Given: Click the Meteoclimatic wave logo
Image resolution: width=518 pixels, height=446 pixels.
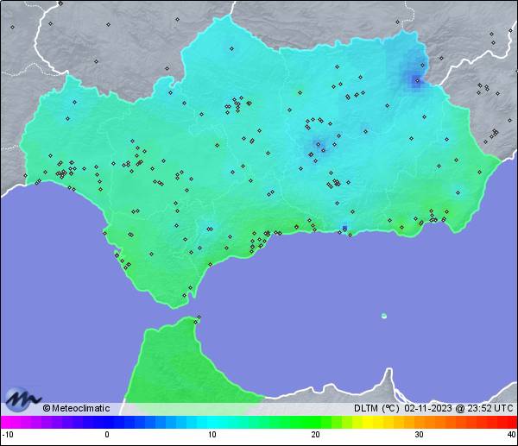Looking at the screenshot, I should [x=22, y=399].
